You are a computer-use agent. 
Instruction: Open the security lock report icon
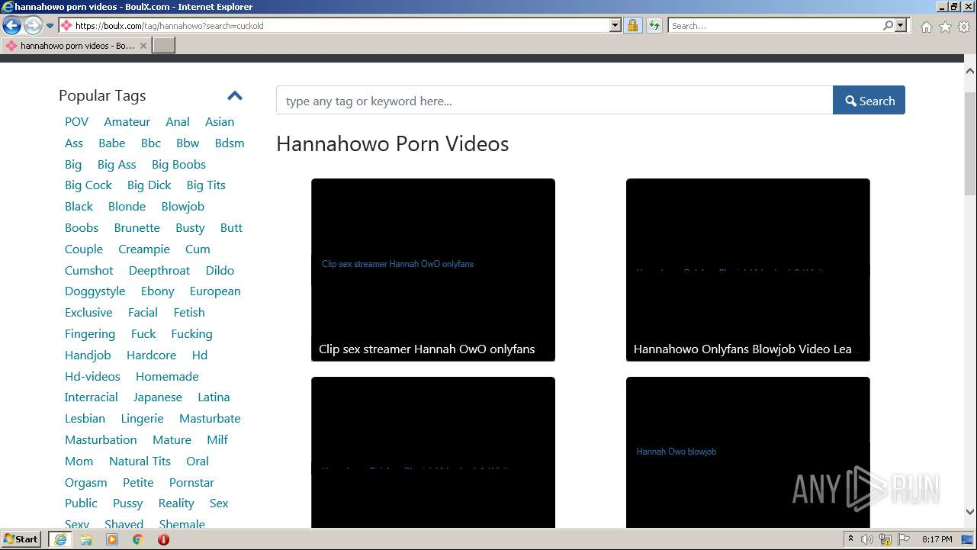tap(632, 26)
